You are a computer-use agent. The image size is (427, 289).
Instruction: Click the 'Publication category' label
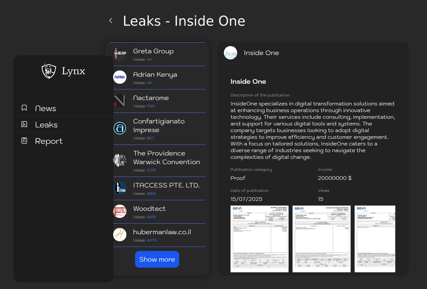click(251, 170)
